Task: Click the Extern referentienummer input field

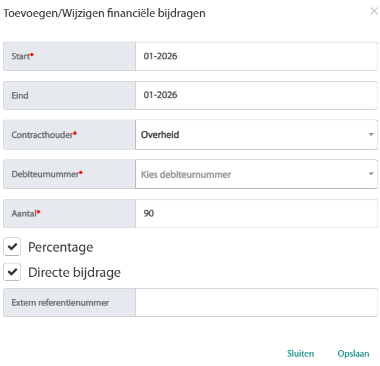Action: coord(256,303)
